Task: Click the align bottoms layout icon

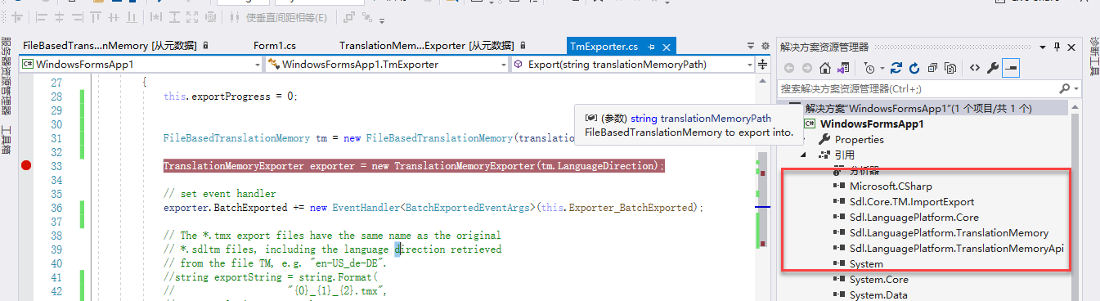Action: (132, 18)
